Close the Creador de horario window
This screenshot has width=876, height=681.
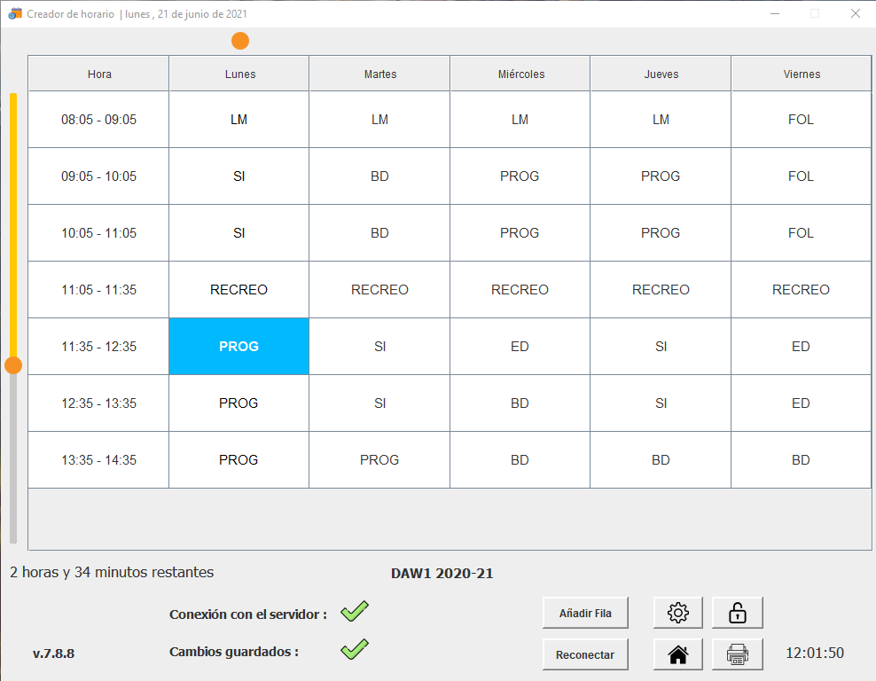tap(855, 14)
